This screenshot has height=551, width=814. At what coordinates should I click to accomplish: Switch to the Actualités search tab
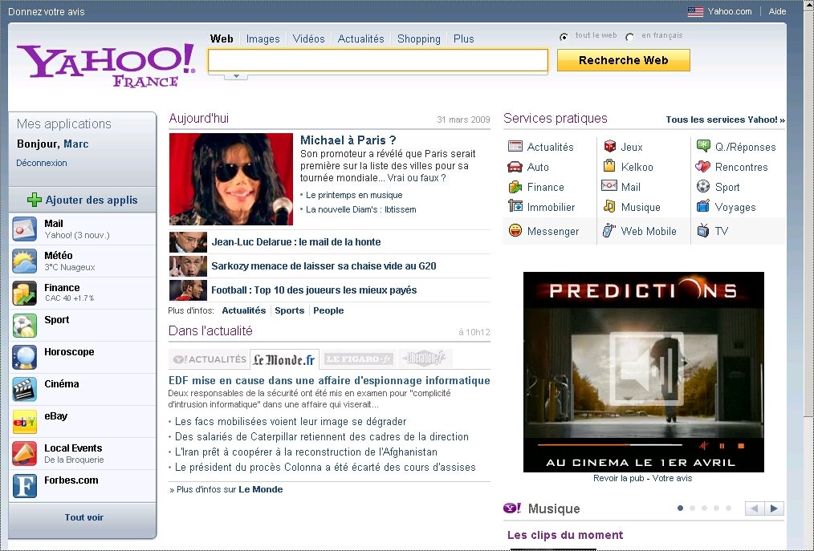click(360, 39)
